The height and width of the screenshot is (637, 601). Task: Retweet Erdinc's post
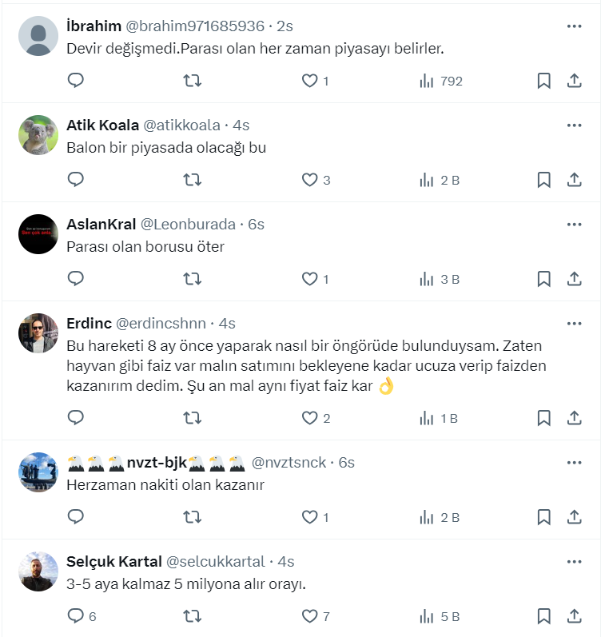point(192,417)
